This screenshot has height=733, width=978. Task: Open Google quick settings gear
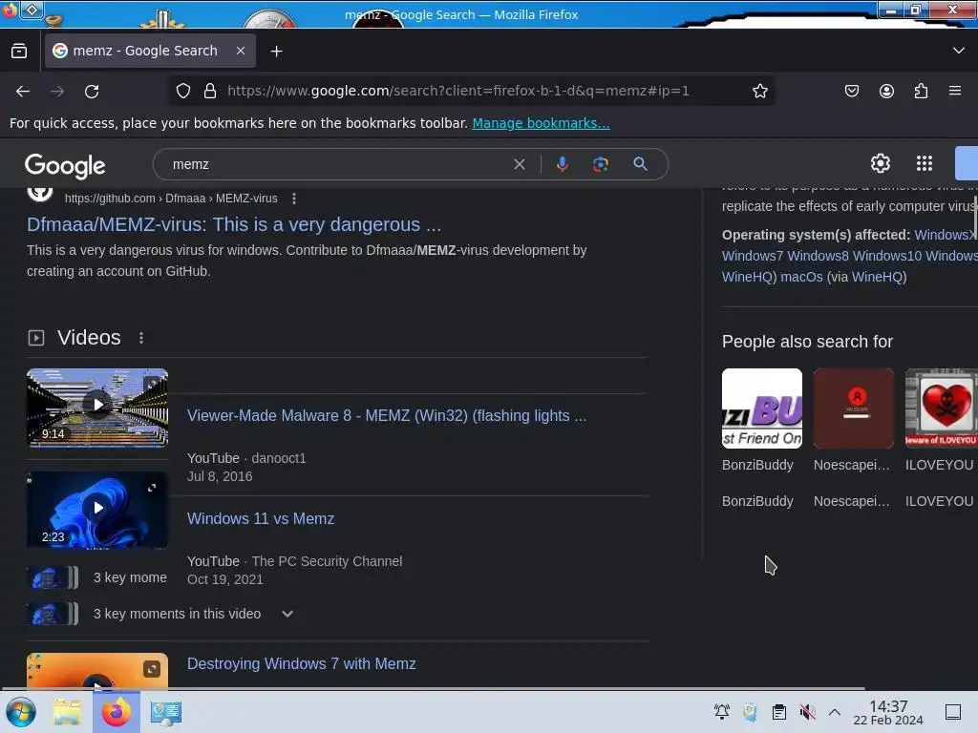pos(880,163)
